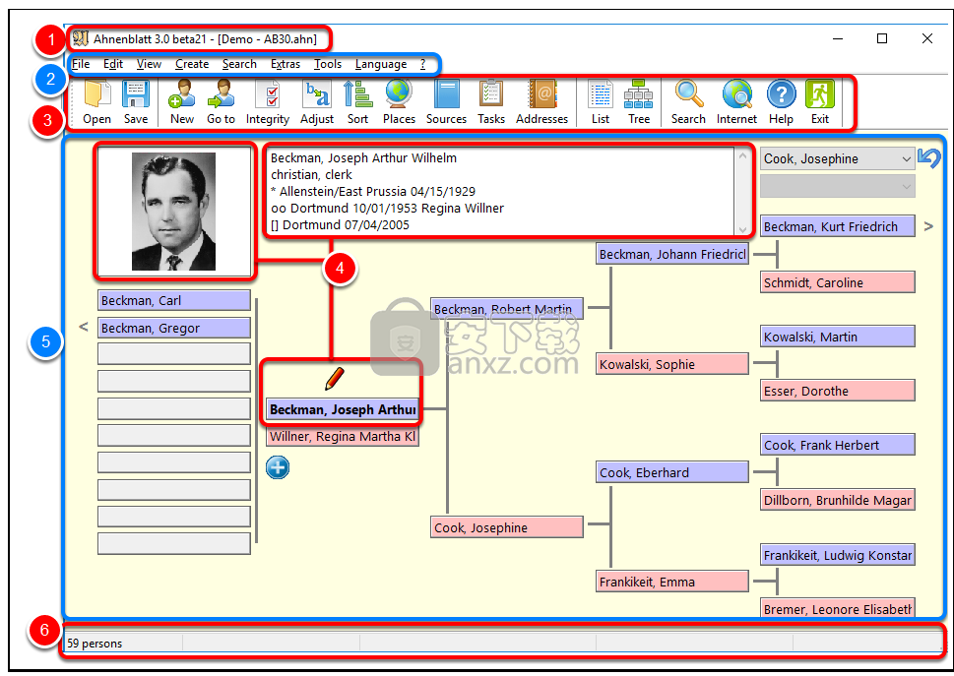
Task: Open the File menu
Action: click(x=81, y=64)
